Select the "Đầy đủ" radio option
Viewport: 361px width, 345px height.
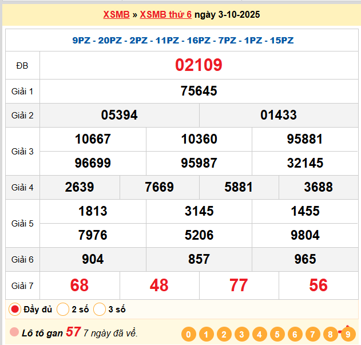pyautogui.click(x=15, y=310)
